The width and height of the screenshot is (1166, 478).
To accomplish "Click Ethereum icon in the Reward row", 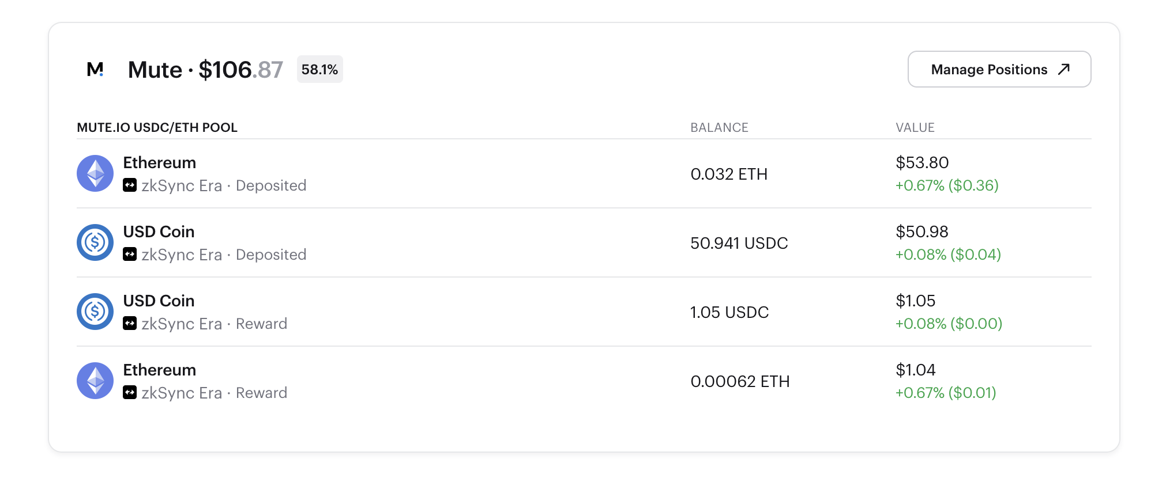I will coord(95,381).
